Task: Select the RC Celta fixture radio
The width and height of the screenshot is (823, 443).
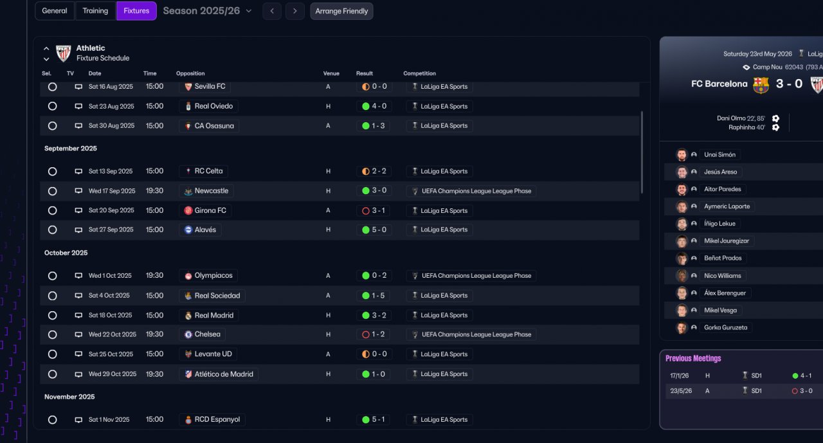Action: [x=52, y=171]
